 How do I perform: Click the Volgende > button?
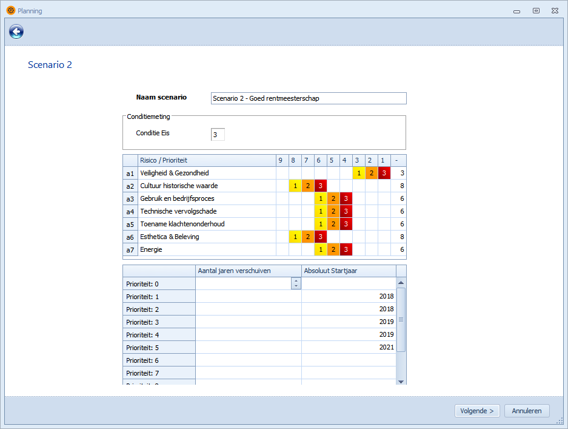point(477,411)
